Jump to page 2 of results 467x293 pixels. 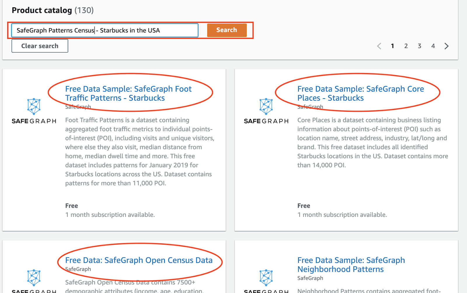406,46
